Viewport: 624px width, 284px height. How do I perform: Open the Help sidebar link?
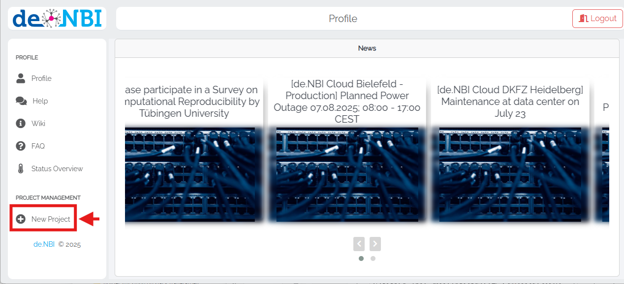40,101
